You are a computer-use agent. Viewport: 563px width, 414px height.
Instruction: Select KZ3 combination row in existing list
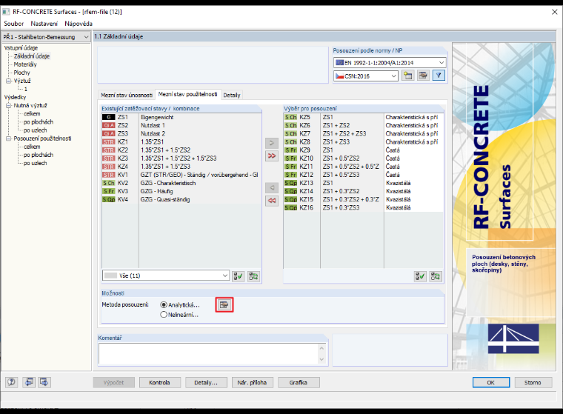[x=181, y=158]
